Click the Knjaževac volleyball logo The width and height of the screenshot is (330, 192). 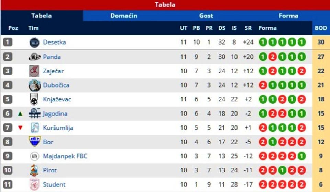(34, 99)
